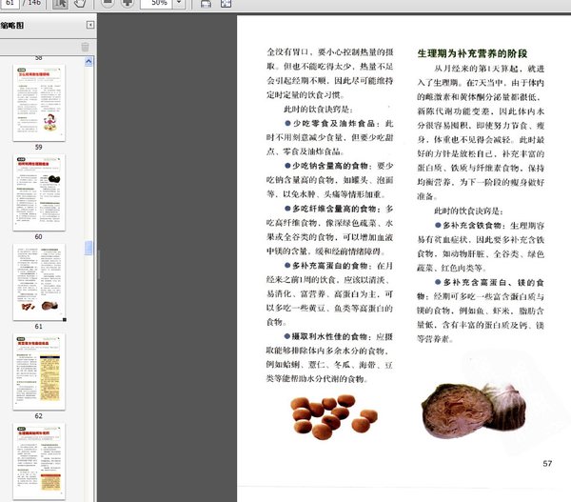
Task: Click the zoom percentage field showing 50%
Action: click(157, 3)
